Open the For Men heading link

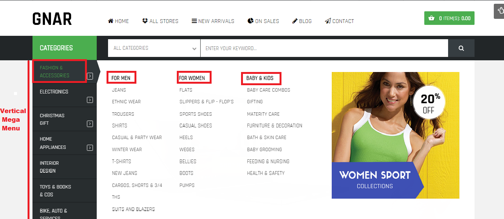coord(121,78)
